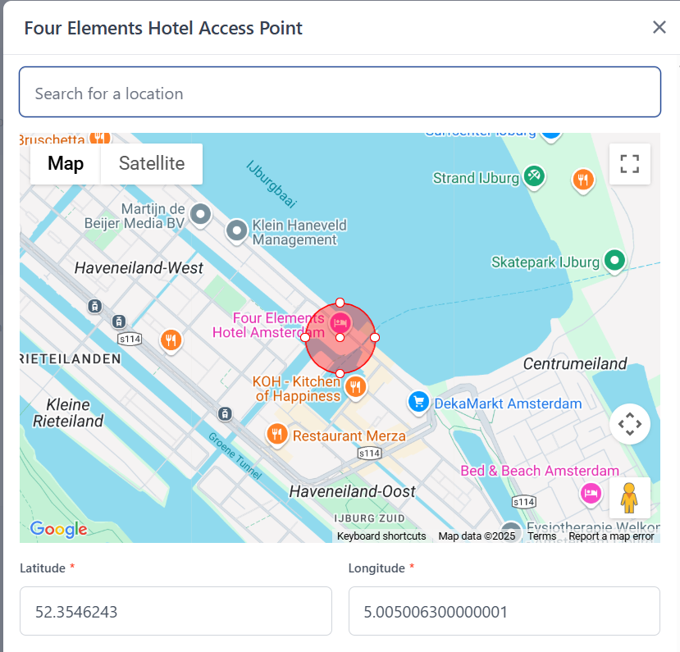Viewport: 680px width, 652px height.
Task: Click the Restaurant Merza marker icon
Action: point(276,434)
